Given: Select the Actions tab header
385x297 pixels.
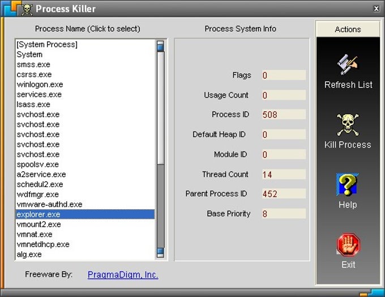Looking at the screenshot, I should point(348,29).
